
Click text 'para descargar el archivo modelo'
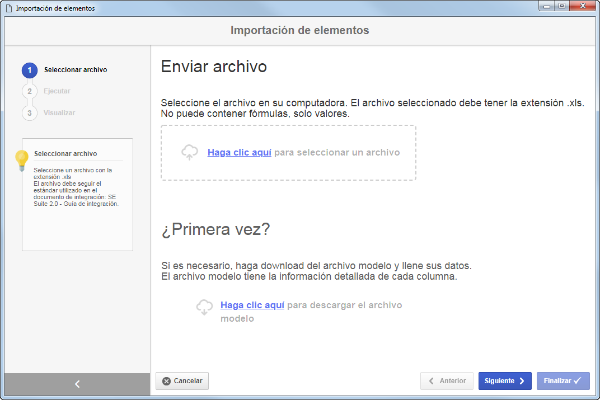[311, 312]
